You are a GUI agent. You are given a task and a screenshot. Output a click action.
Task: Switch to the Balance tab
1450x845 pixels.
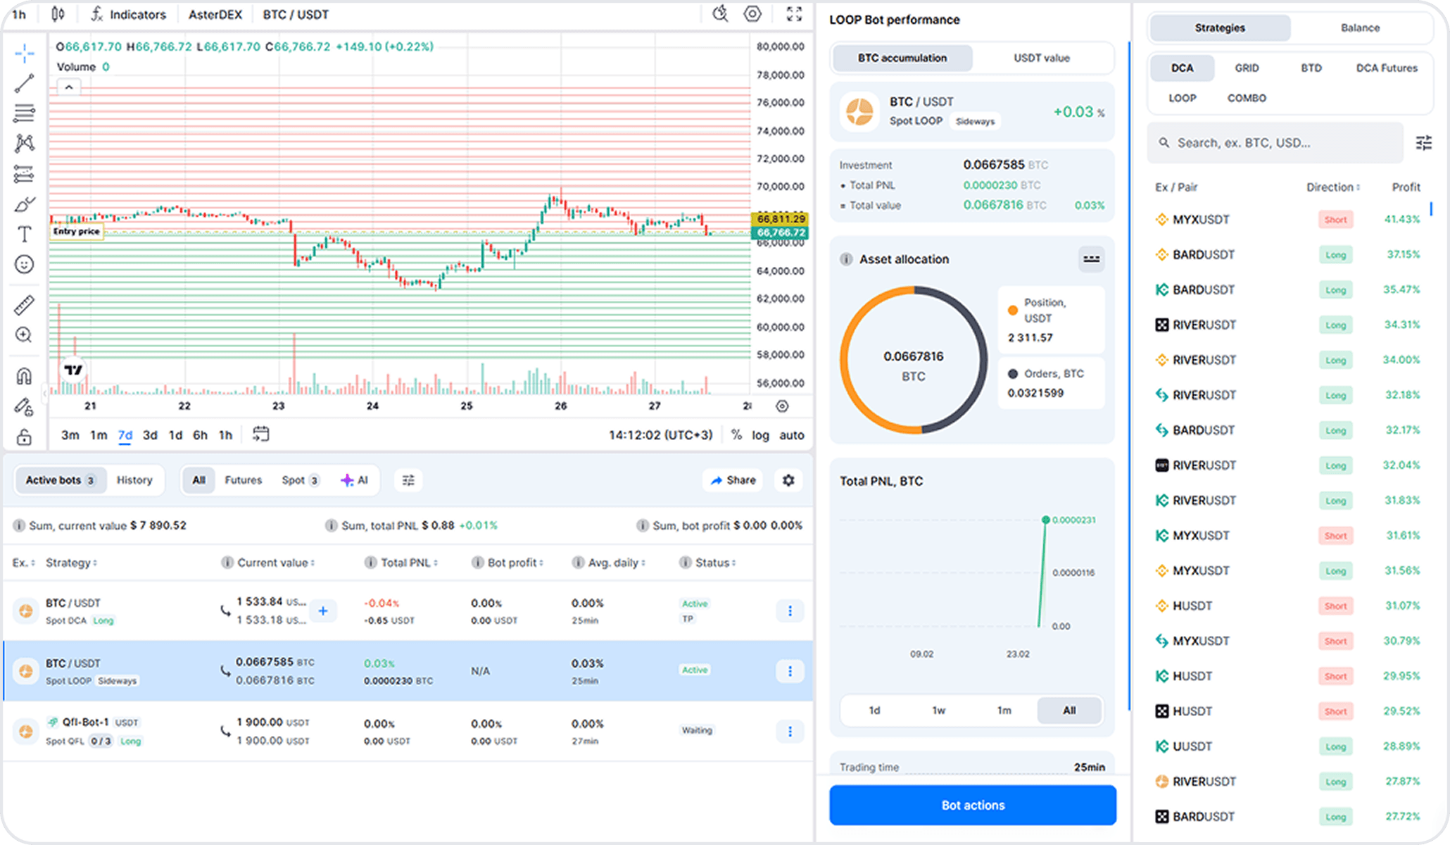[x=1359, y=28]
